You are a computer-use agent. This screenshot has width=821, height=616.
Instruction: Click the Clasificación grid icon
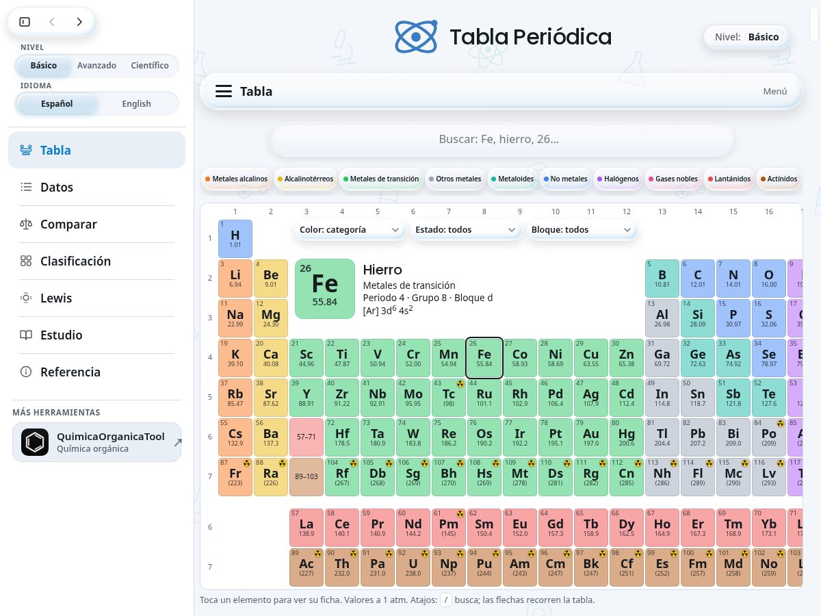tap(26, 261)
